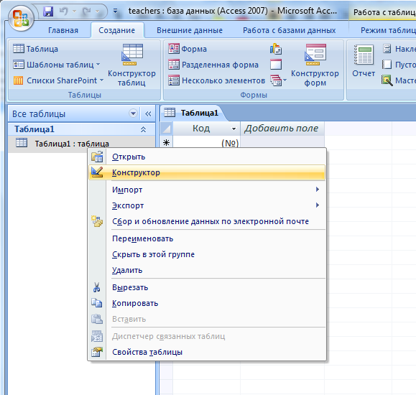Choose Открыть from the context menu
416x395 pixels.
pyautogui.click(x=206, y=157)
